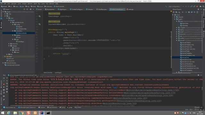Click the 'emf' bean link in console
This screenshot has width=205, height=115.
pos(115,88)
